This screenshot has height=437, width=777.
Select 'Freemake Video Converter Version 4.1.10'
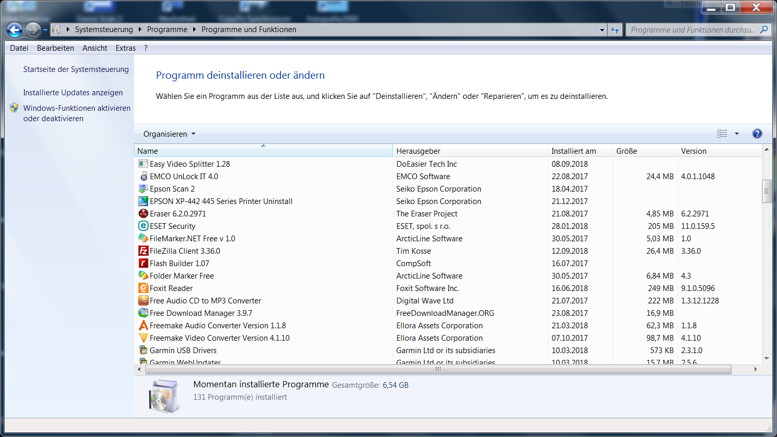(x=220, y=338)
